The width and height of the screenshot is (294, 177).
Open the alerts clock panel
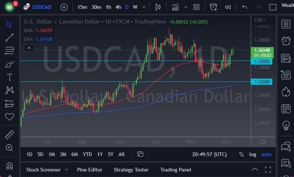[286, 41]
